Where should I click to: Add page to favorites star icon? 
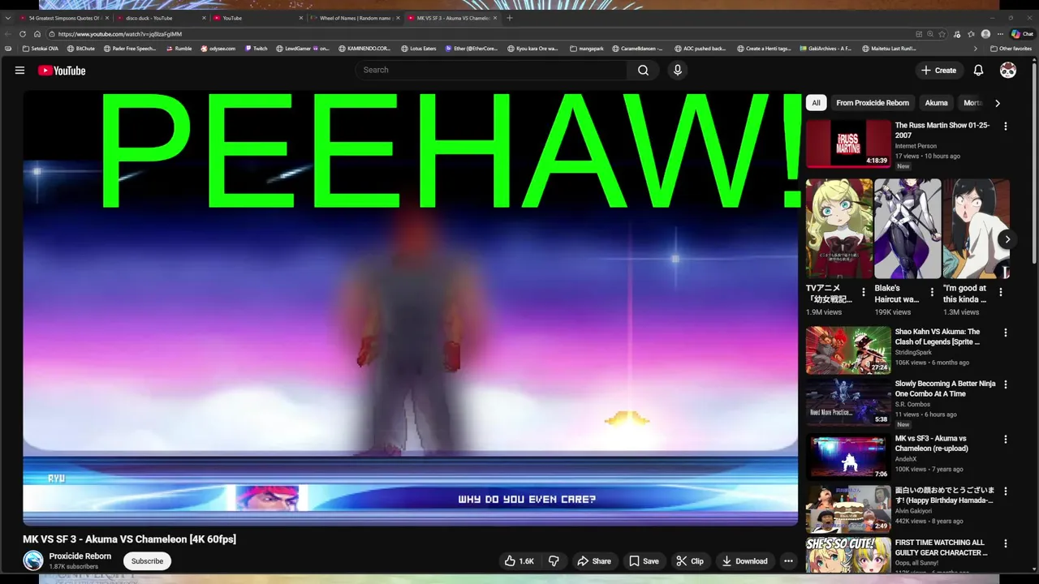coord(942,34)
